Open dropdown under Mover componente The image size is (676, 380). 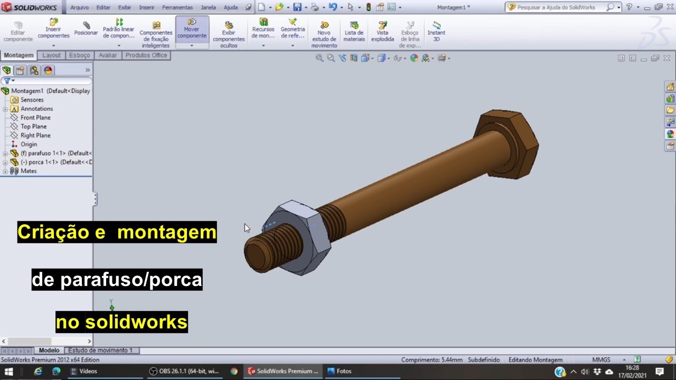192,45
